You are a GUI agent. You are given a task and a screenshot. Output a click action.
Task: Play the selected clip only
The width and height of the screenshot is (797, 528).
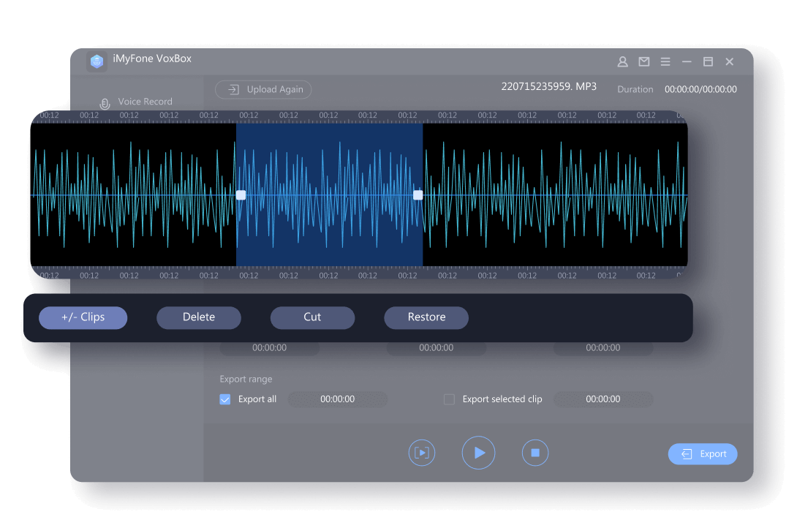pos(422,453)
